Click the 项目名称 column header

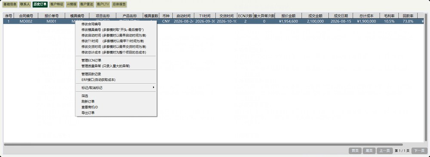click(x=103, y=16)
